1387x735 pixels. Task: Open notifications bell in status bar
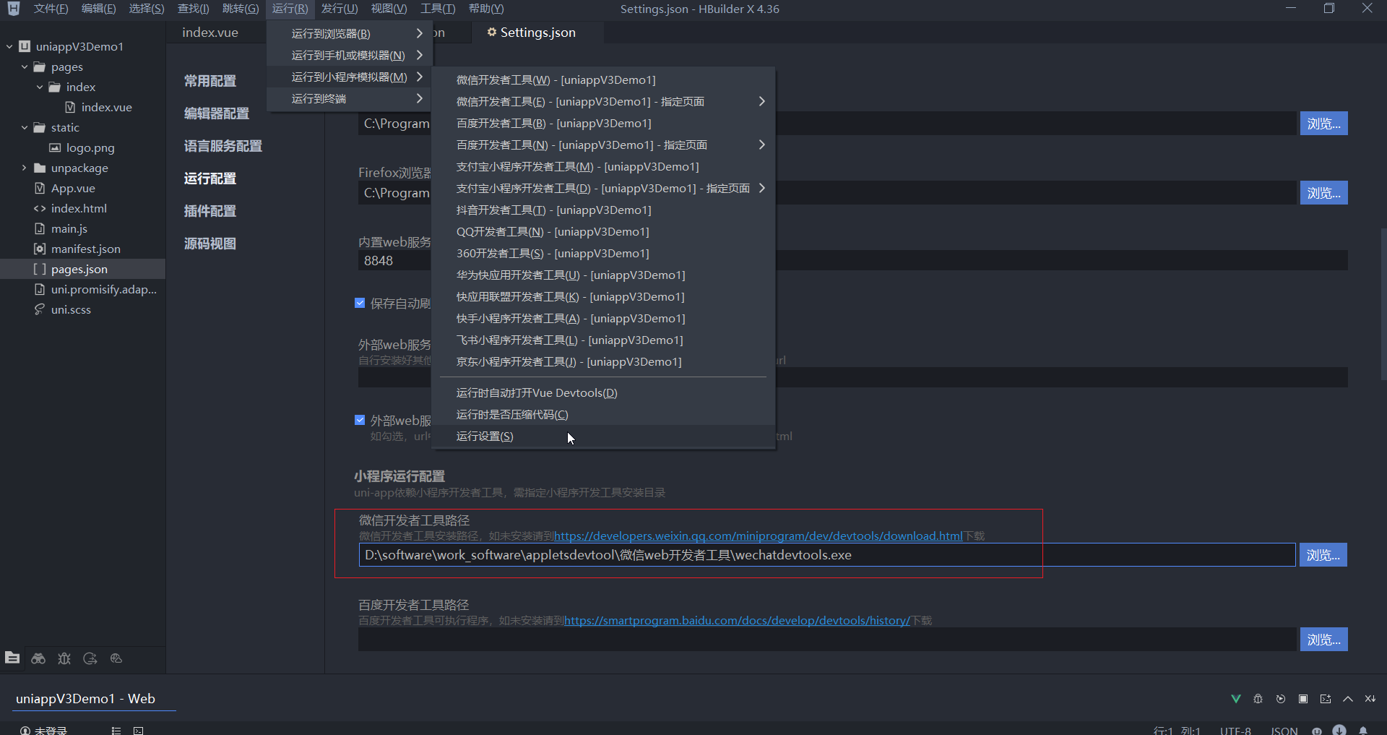(x=1363, y=731)
